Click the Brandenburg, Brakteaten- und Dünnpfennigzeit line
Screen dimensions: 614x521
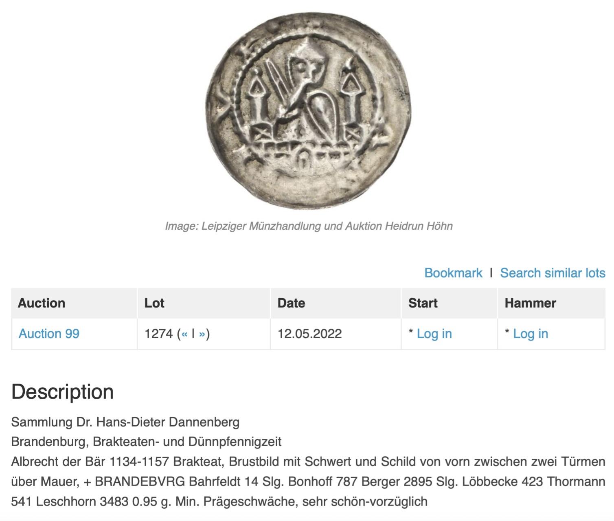146,442
